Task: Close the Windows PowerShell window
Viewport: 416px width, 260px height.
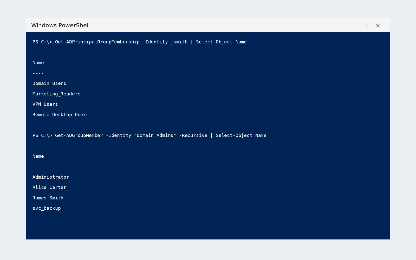Action: click(378, 26)
